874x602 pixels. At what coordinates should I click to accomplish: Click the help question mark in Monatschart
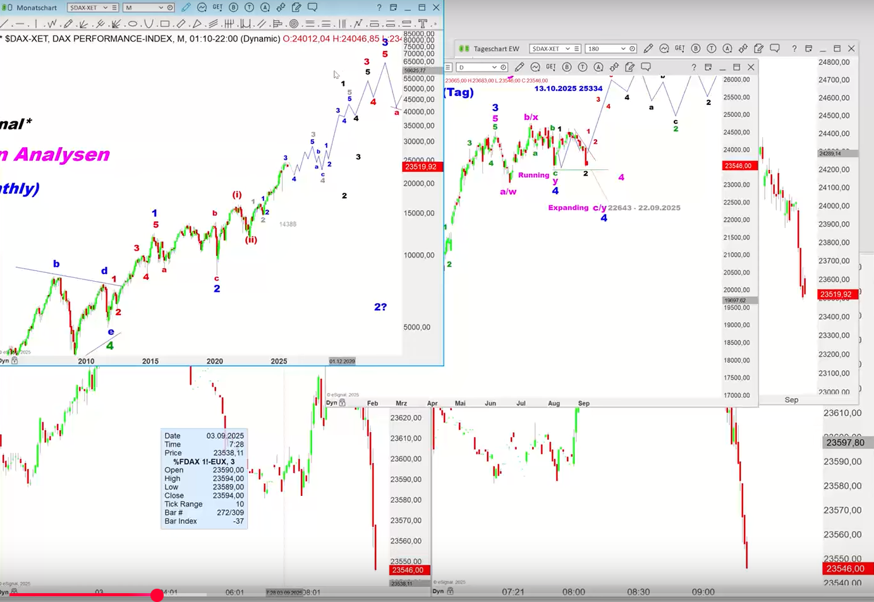tap(379, 8)
